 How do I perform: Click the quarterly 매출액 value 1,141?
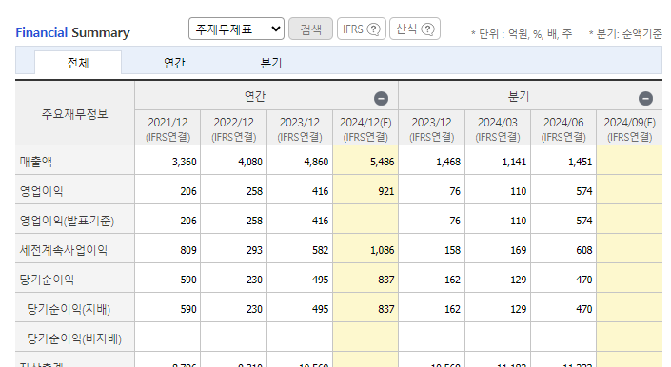[x=514, y=162]
